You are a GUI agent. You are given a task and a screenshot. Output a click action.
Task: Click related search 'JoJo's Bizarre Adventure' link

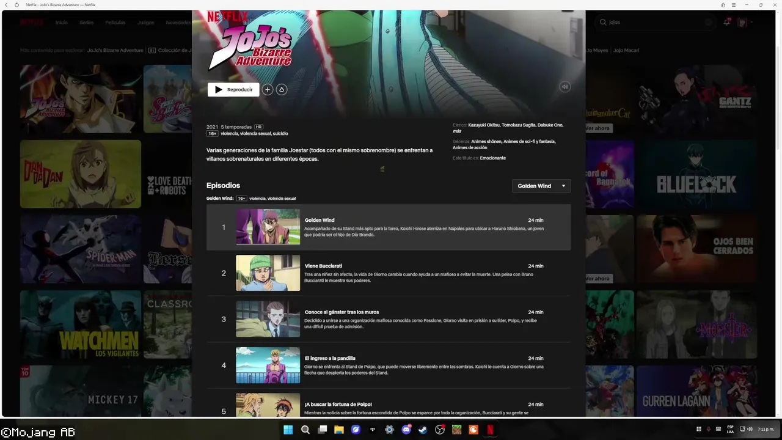tap(115, 50)
